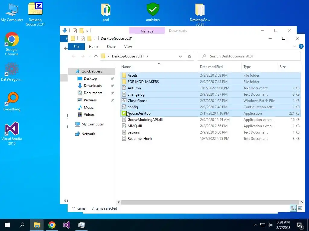309x231 pixels.
Task: Select the antivirus shield icon on desktop
Action: 153,12
